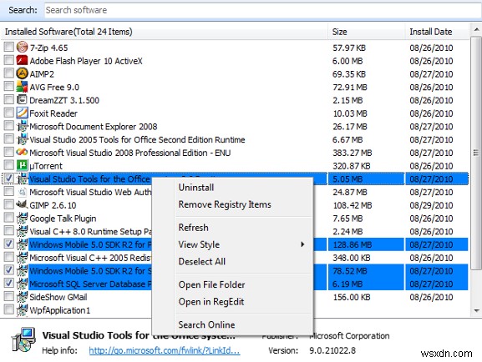482x362 pixels.
Task: Click the 9.0.21022.8 version value
Action: [x=332, y=350]
